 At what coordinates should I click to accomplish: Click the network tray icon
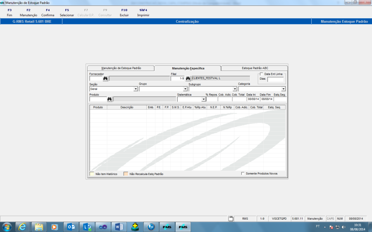[x=337, y=227]
